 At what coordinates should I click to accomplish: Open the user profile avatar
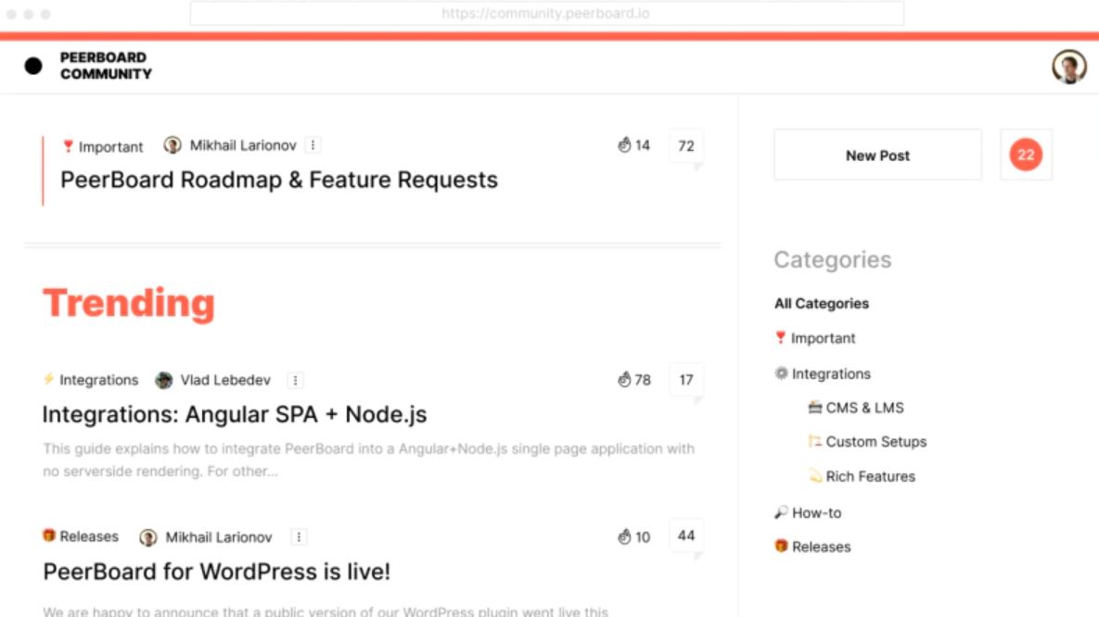1068,67
